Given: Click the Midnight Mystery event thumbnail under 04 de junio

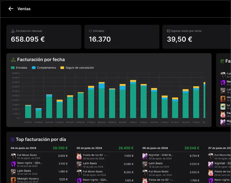Looking at the screenshot, I should pyautogui.click(x=13, y=180).
